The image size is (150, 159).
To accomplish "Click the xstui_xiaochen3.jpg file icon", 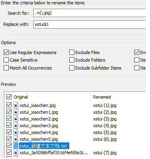I will pyautogui.click(x=16, y=126).
